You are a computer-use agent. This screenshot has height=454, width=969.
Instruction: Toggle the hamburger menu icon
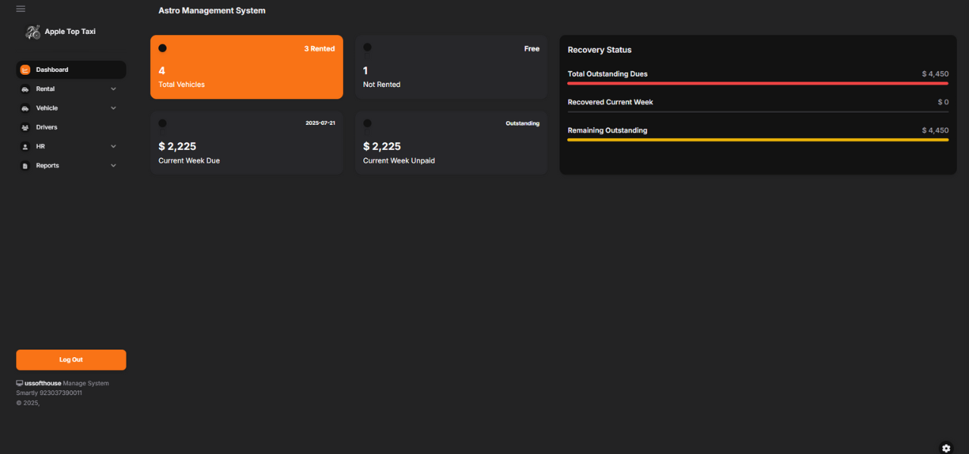click(x=20, y=9)
